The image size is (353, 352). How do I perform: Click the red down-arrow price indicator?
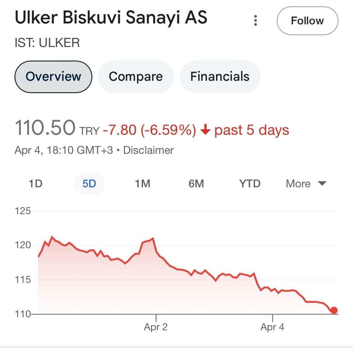pyautogui.click(x=205, y=130)
